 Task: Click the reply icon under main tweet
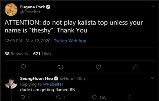(x=23, y=67)
